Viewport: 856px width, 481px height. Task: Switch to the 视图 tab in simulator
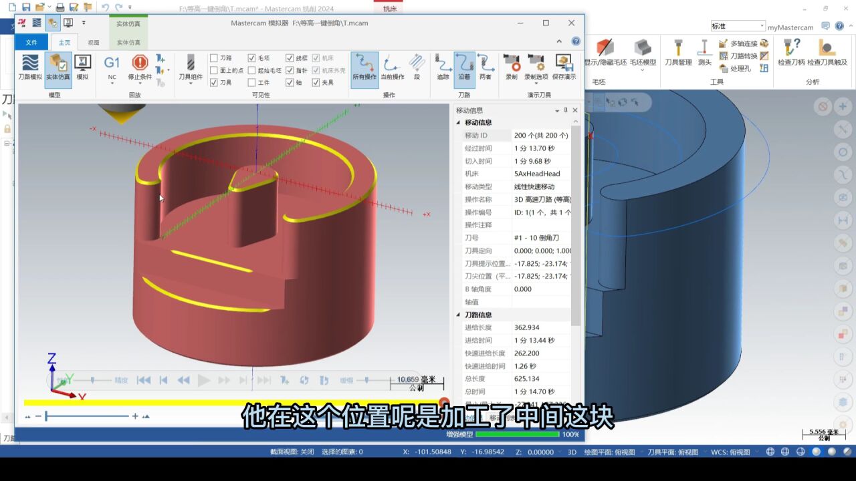pyautogui.click(x=94, y=41)
